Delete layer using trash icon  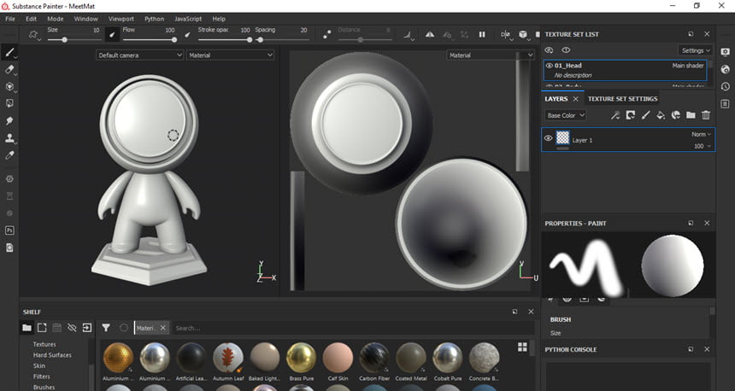coord(706,115)
